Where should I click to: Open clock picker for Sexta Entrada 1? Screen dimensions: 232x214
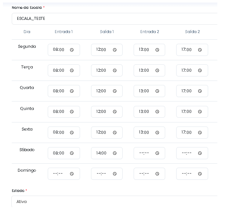[x=72, y=132]
